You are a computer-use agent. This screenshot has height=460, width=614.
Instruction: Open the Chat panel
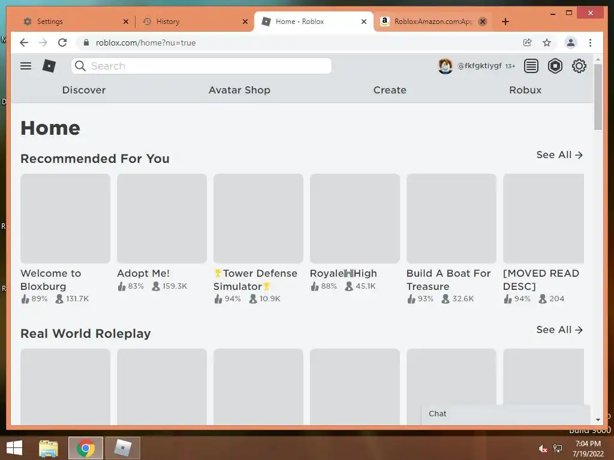tap(505, 414)
